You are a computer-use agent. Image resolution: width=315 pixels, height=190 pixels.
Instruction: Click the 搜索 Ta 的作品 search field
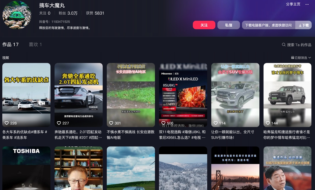[297, 45]
